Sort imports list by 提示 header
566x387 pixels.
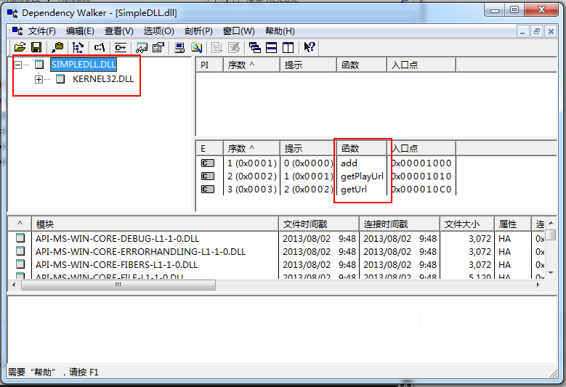click(x=308, y=65)
